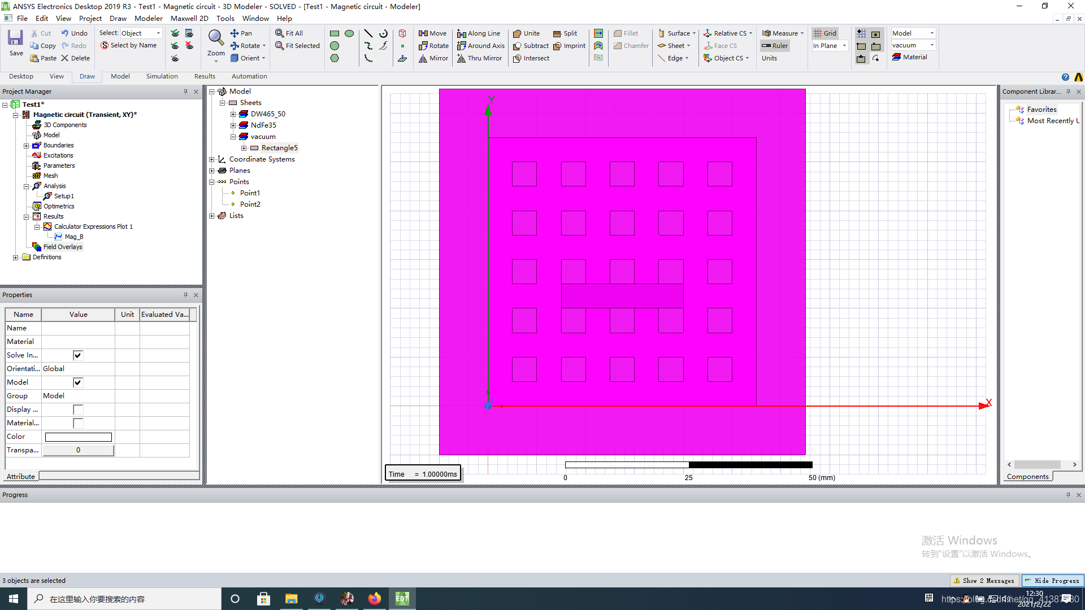Click the Fit All icon
1085x610 pixels.
click(x=279, y=33)
